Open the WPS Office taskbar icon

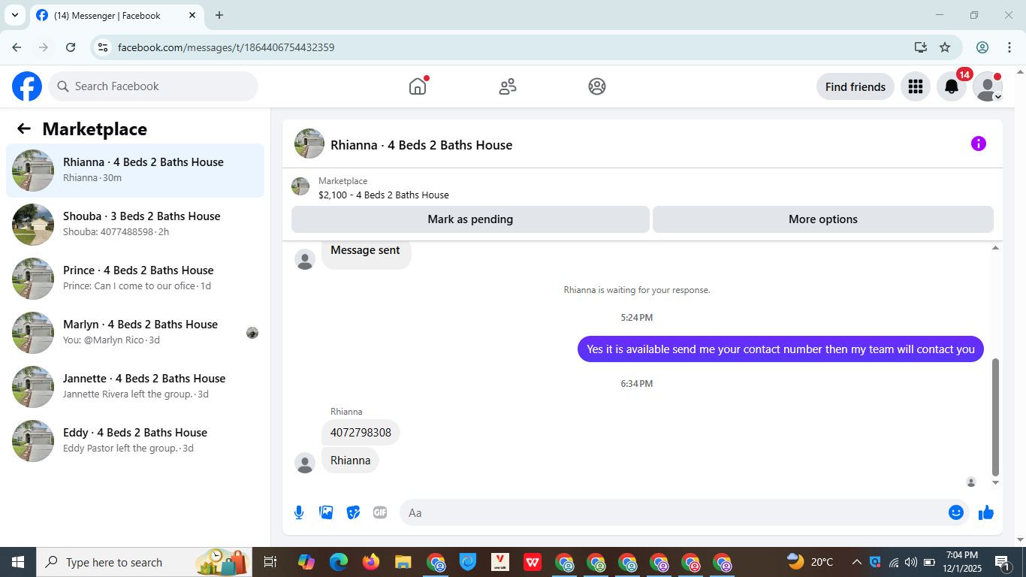click(x=533, y=562)
